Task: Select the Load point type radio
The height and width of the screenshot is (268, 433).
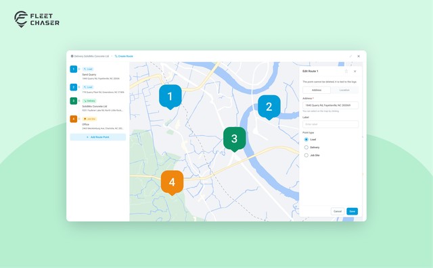Action: [x=306, y=139]
